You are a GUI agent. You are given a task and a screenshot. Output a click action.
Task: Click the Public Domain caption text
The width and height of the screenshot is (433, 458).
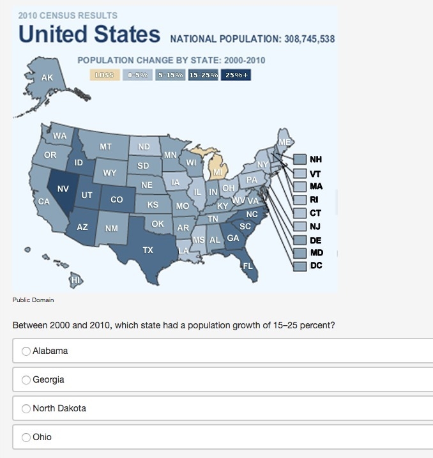coord(33,300)
